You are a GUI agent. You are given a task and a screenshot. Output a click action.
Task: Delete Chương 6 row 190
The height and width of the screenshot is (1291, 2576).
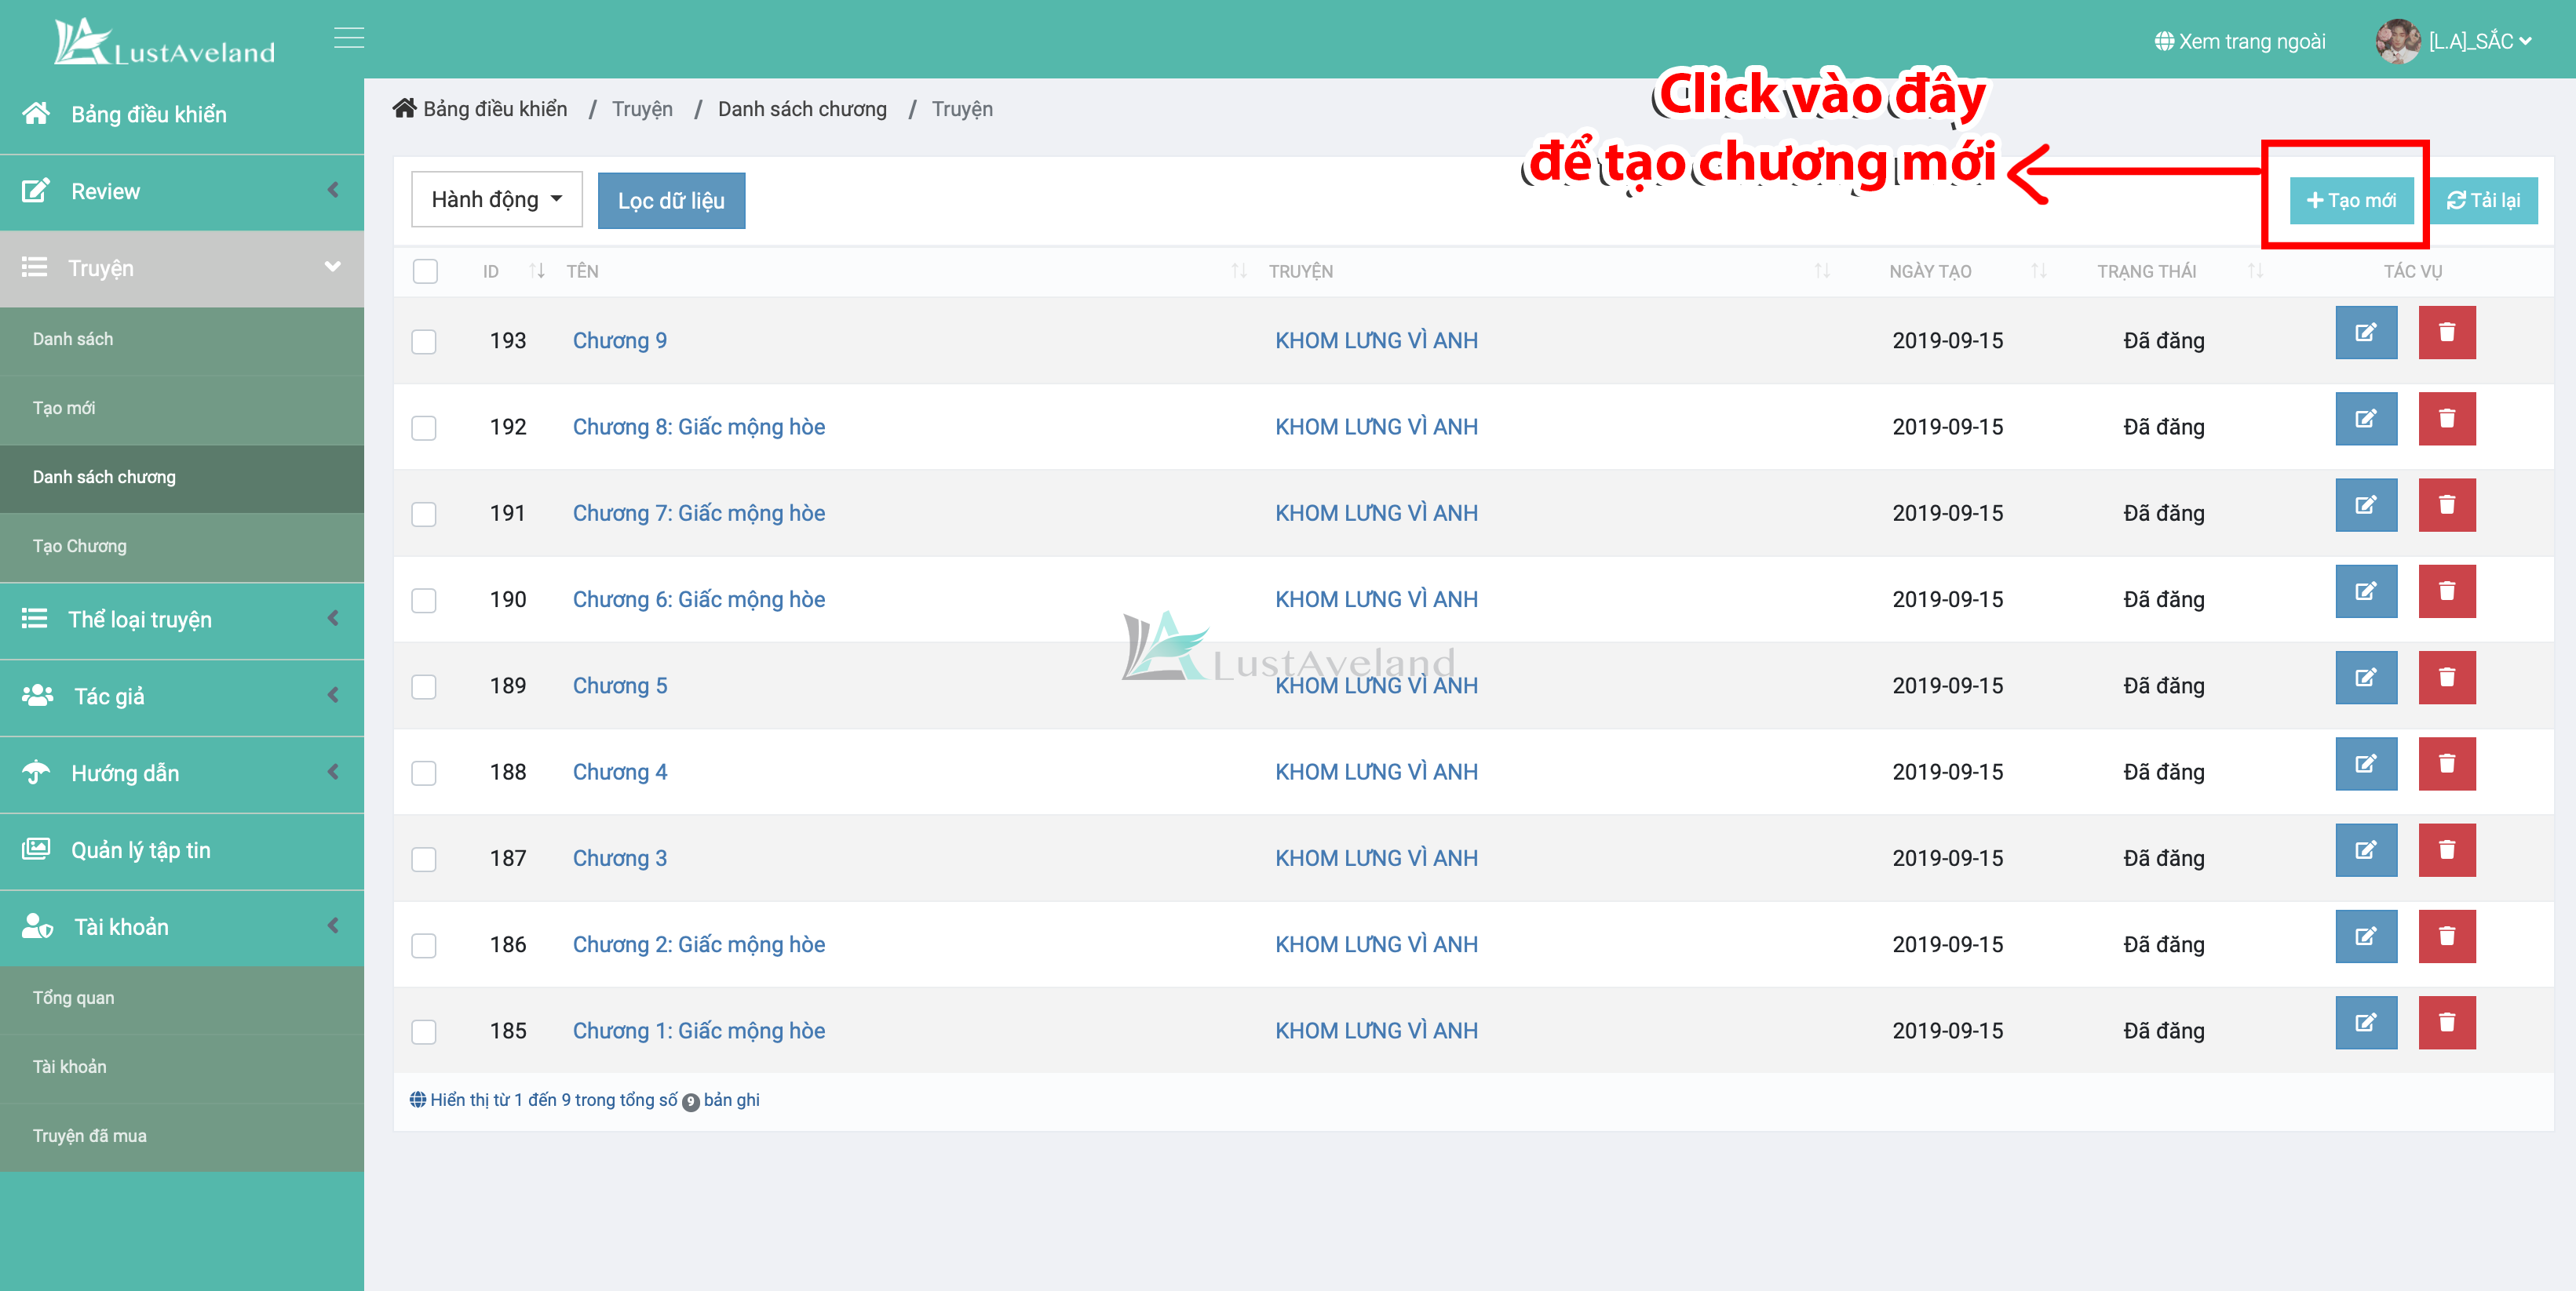tap(2447, 591)
